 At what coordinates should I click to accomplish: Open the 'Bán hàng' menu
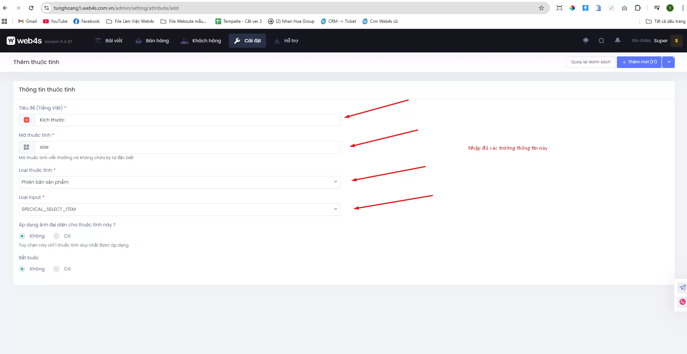tap(152, 41)
